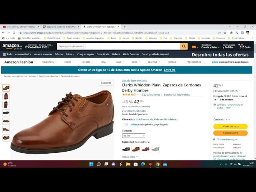Open Visita la Store de Clarks link

point(134,81)
